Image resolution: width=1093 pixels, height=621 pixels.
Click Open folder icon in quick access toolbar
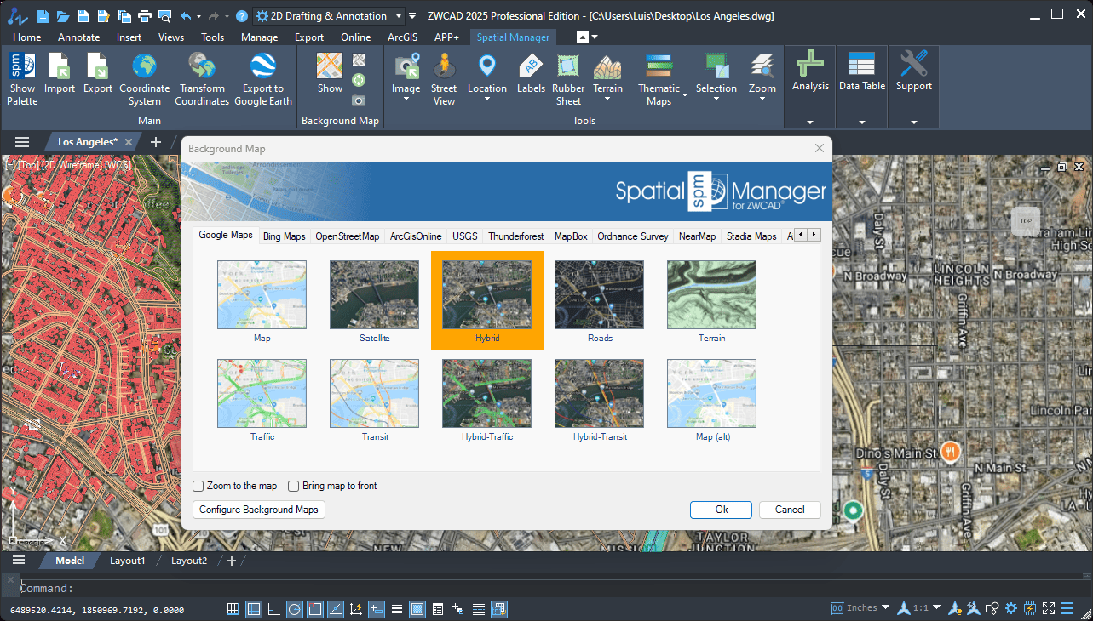[63, 15]
